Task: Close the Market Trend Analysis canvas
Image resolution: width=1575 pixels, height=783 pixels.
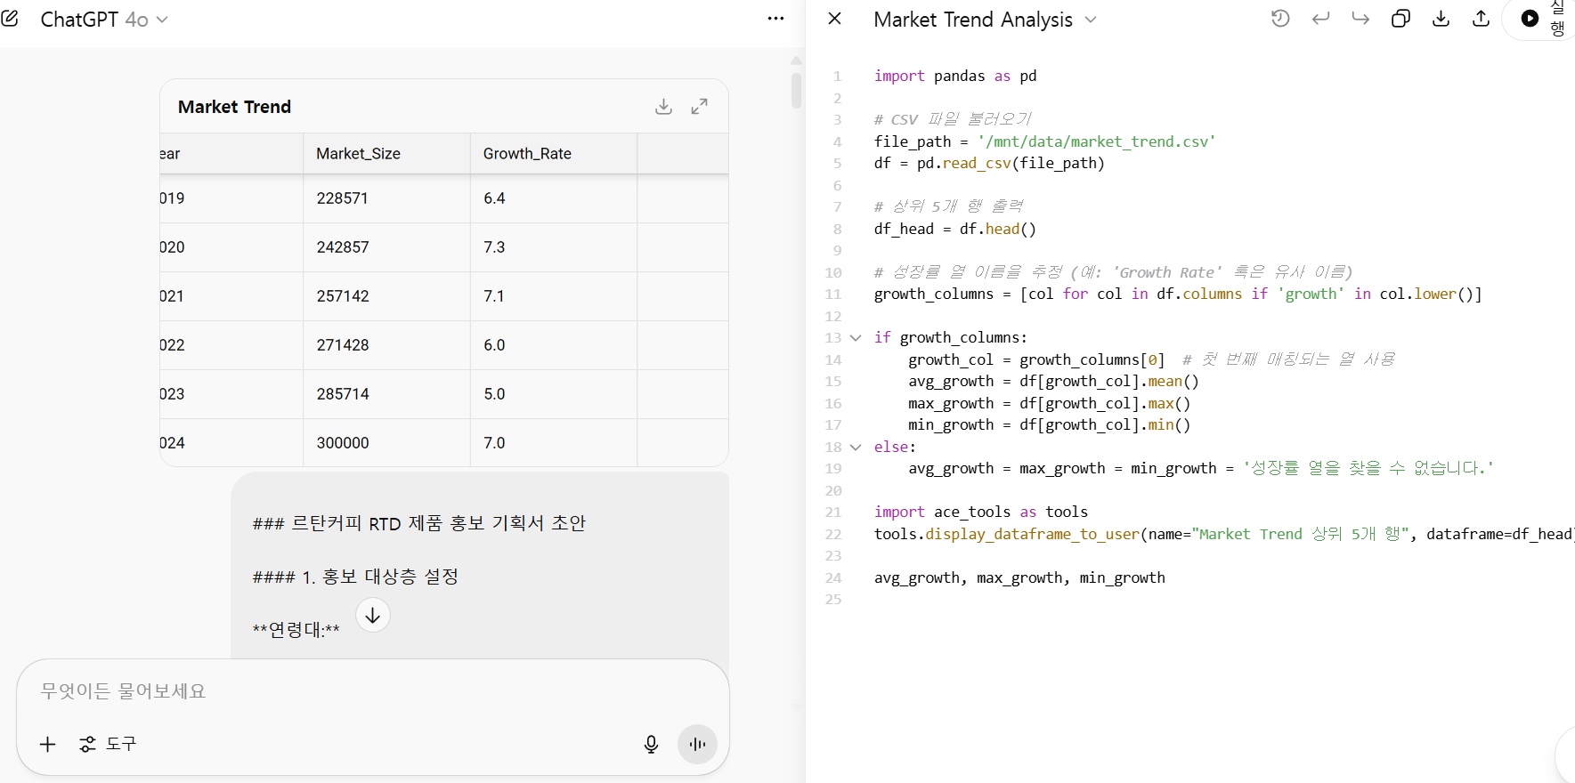Action: 834,19
